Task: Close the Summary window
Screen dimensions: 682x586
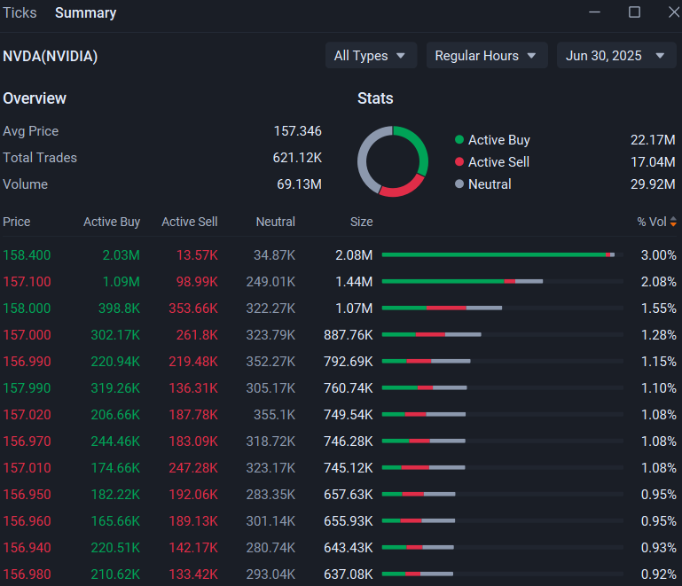Action: click(674, 12)
